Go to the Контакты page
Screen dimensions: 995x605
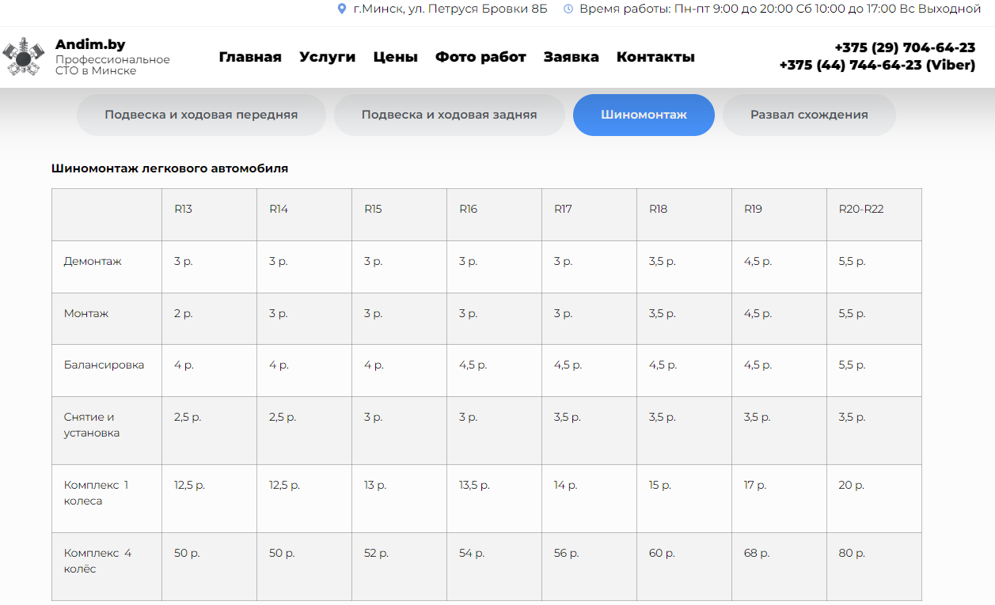(655, 57)
